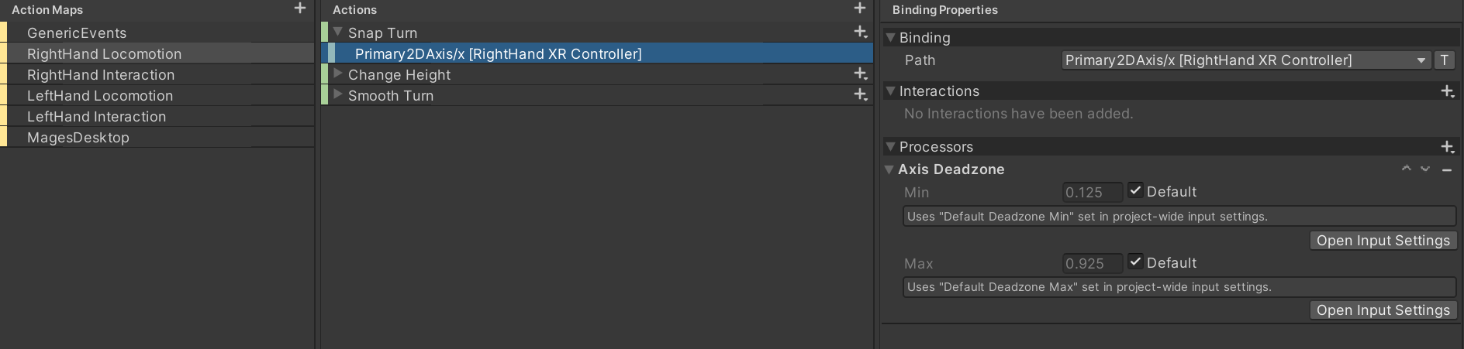1464x349 pixels.
Task: Collapse the Snap Turn action
Action: [338, 32]
